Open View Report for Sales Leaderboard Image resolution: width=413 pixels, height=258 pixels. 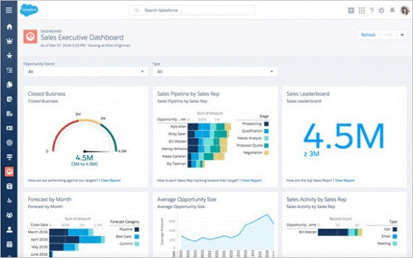coord(345,180)
